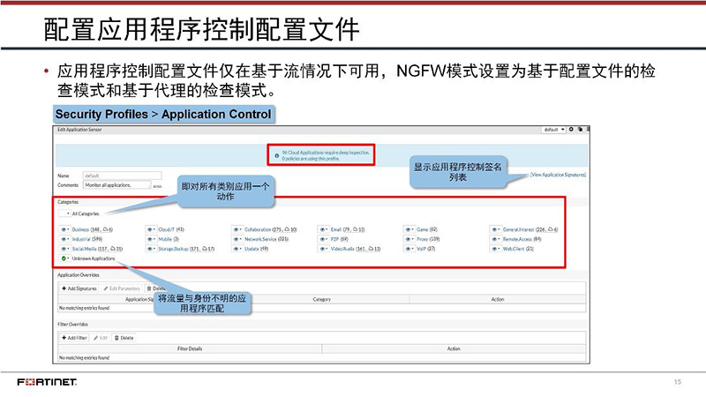The width and height of the screenshot is (706, 397).
Task: Click the Network.Service category link
Action: pyautogui.click(x=260, y=239)
